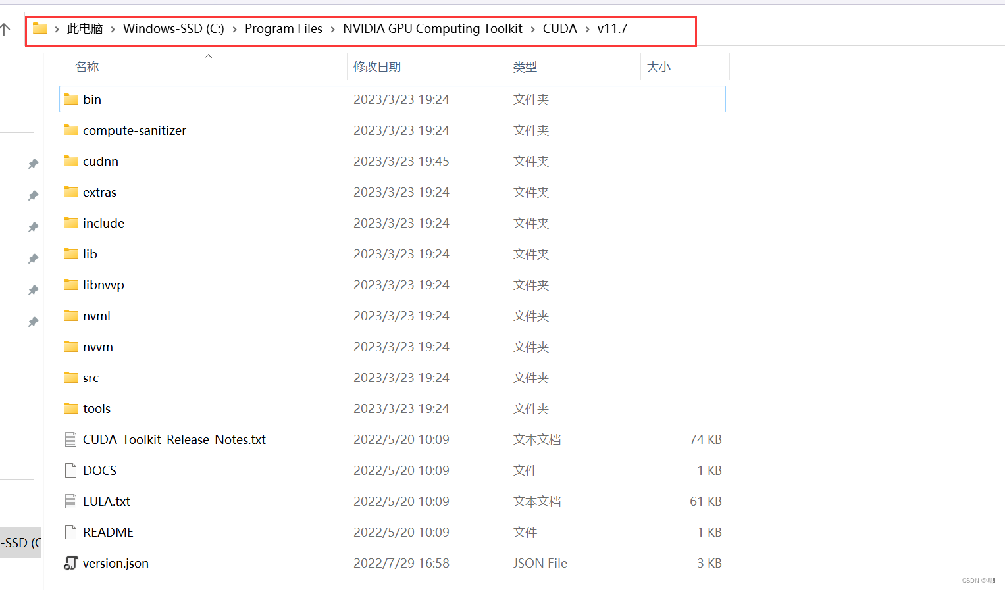Sort by 名称 column header
This screenshot has width=1005, height=590.
pyautogui.click(x=87, y=67)
